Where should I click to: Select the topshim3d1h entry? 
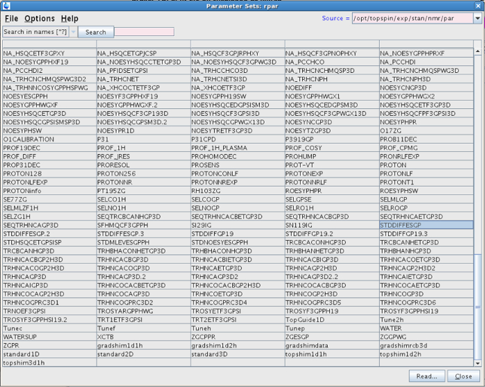point(49,363)
